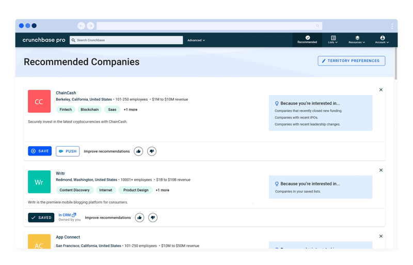This screenshot has width=413, height=265.
Task: Expand Writr +1 more categories
Action: pos(162,190)
